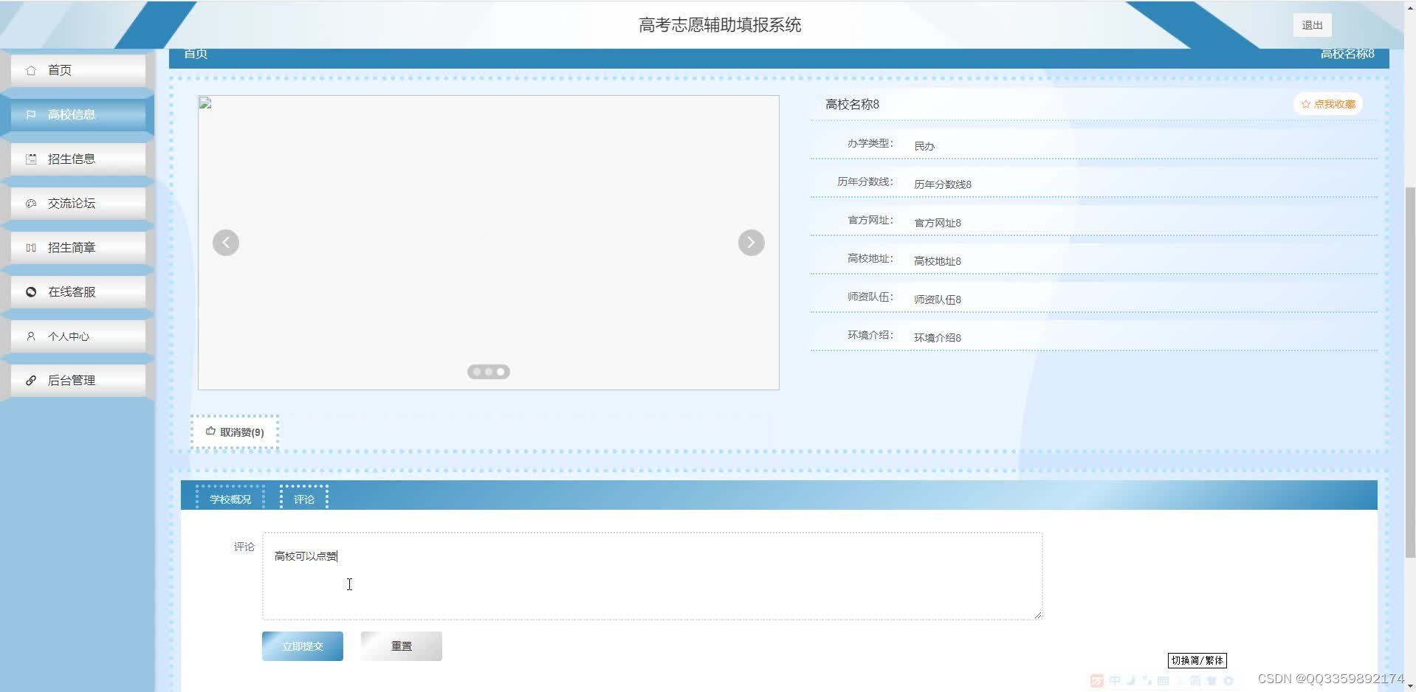Click the chat icon beside 在线客服
This screenshot has height=692, width=1416.
click(31, 291)
